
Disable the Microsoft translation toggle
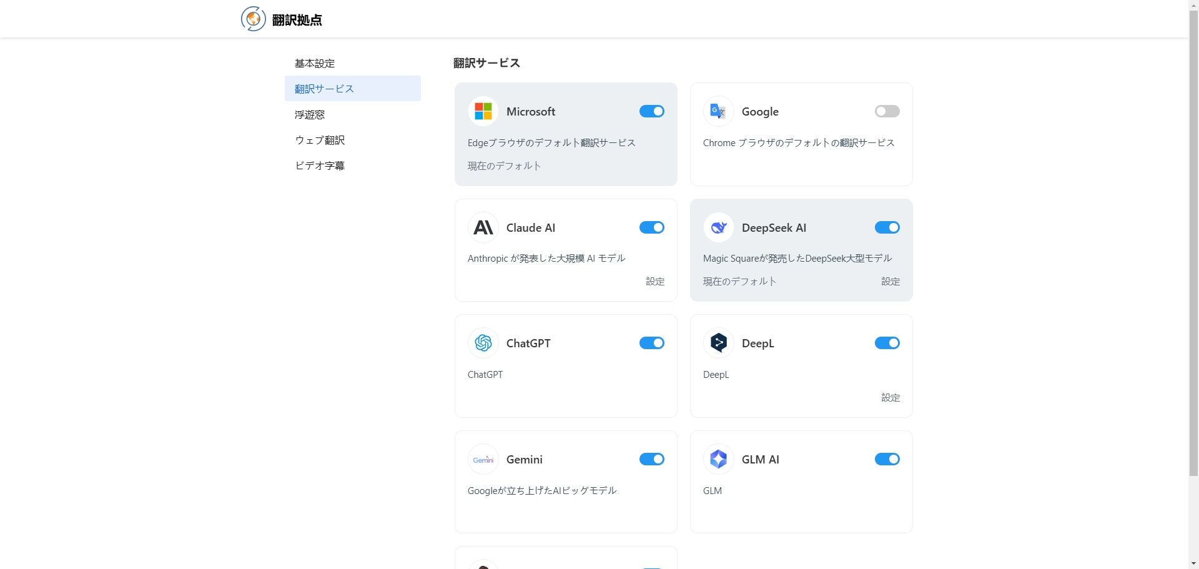(652, 111)
